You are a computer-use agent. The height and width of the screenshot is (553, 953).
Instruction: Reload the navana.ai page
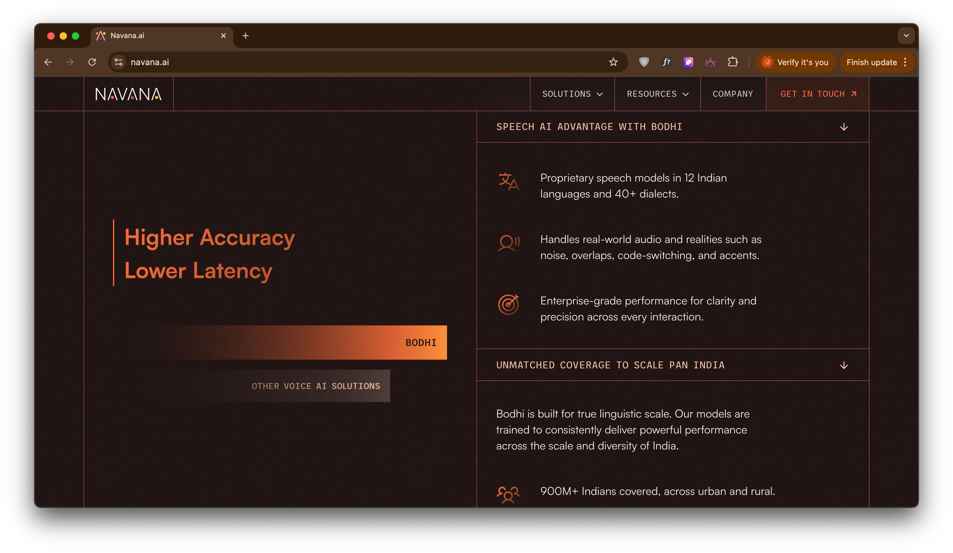click(x=92, y=62)
